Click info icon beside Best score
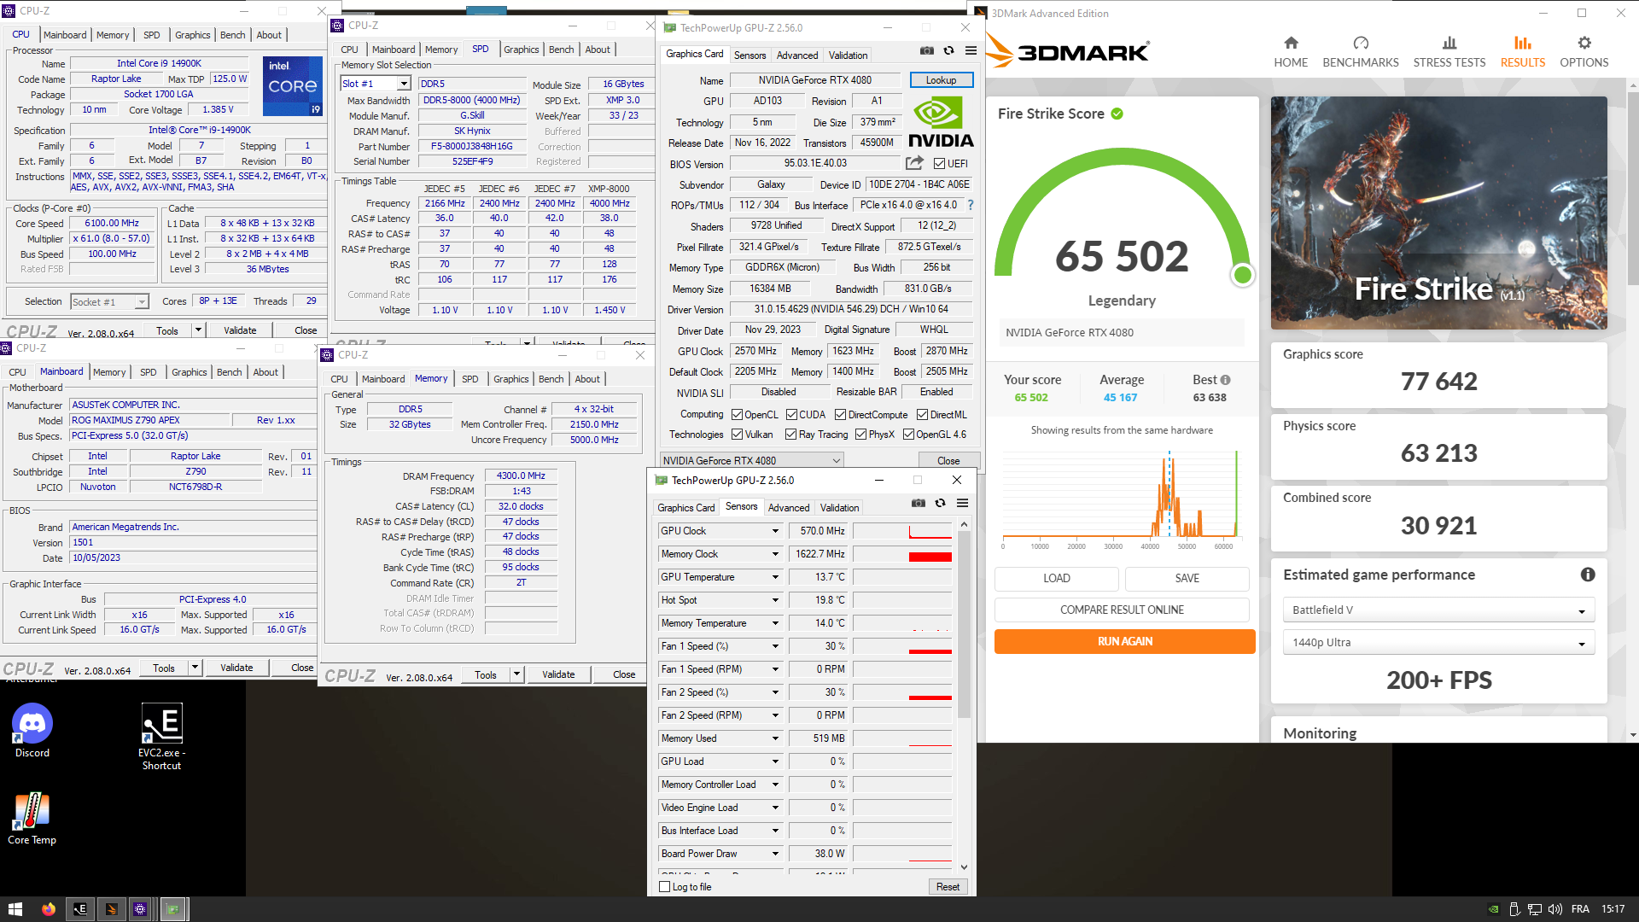The width and height of the screenshot is (1639, 922). click(1226, 380)
